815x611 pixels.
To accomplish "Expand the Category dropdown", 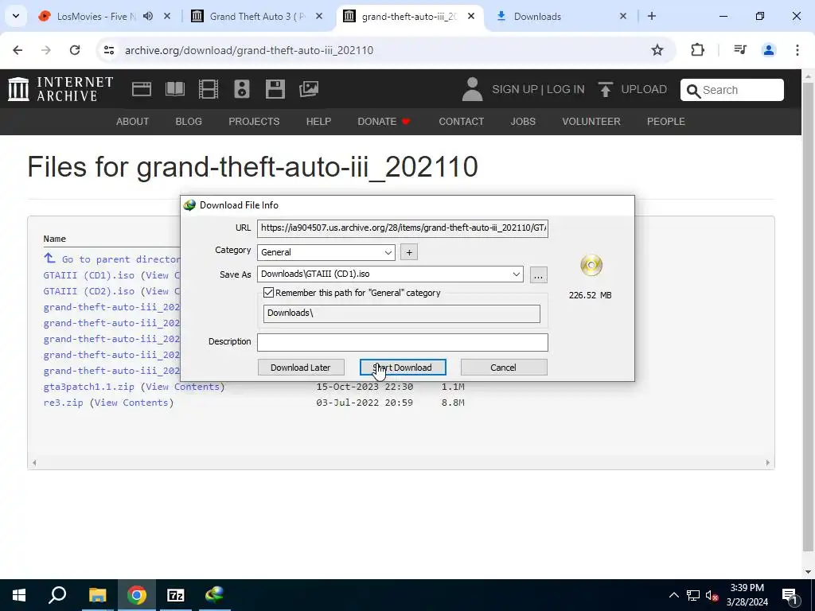I will [x=388, y=252].
